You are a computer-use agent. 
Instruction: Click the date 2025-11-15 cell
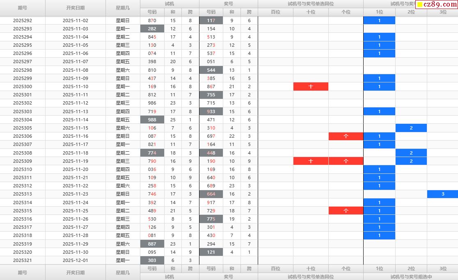tap(75, 128)
